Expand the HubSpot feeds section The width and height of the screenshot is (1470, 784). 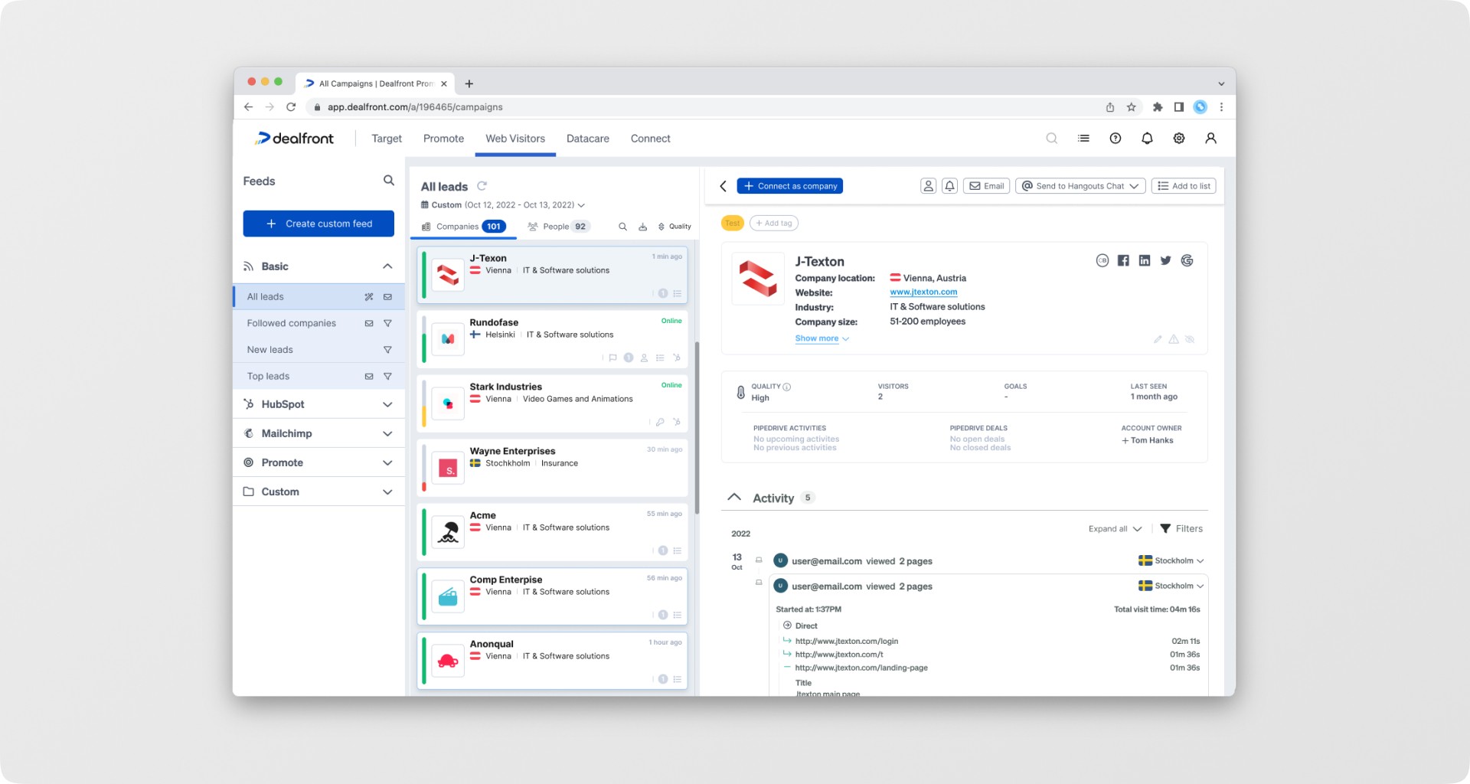point(387,404)
